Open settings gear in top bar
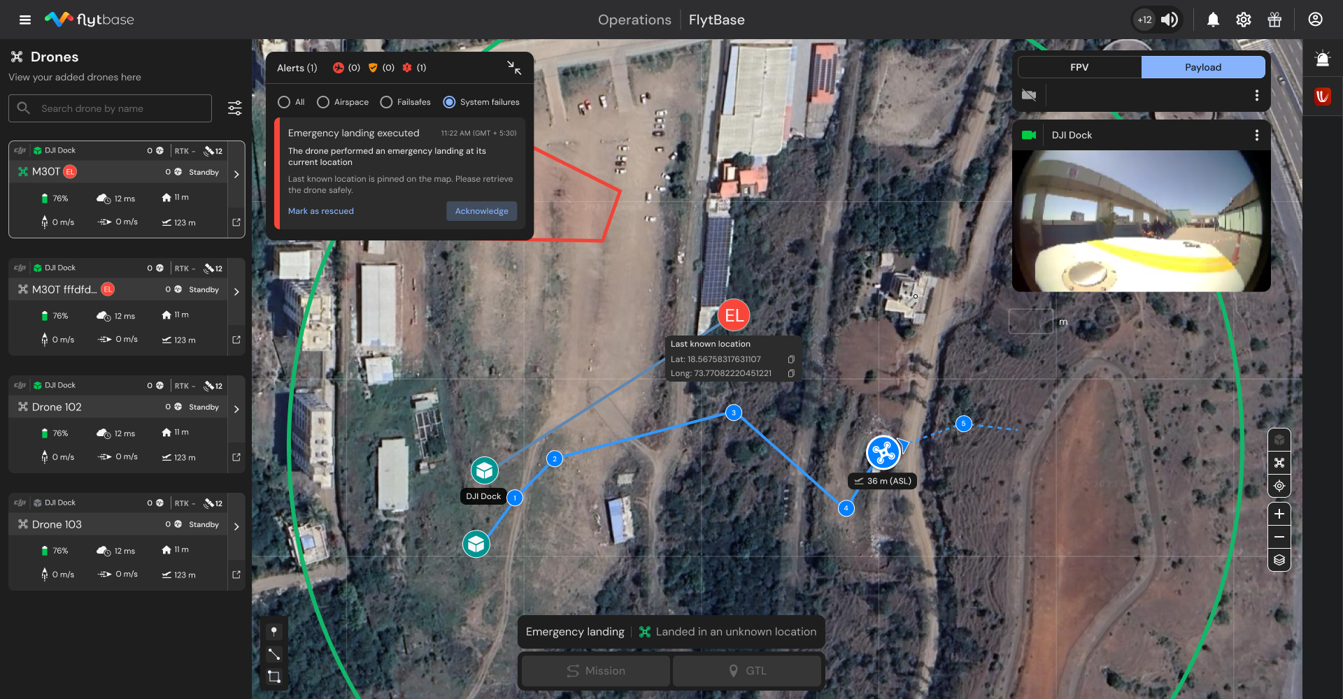The image size is (1343, 699). click(1244, 20)
